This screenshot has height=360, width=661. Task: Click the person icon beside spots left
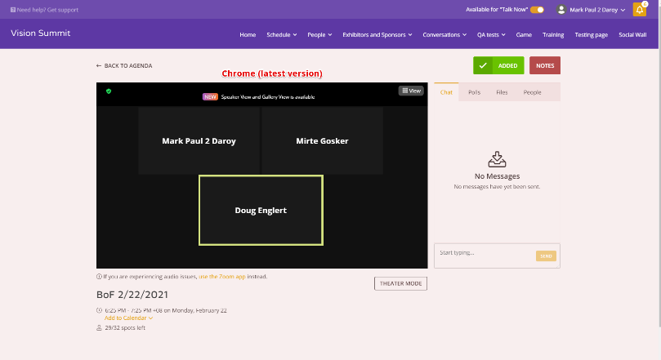click(99, 327)
